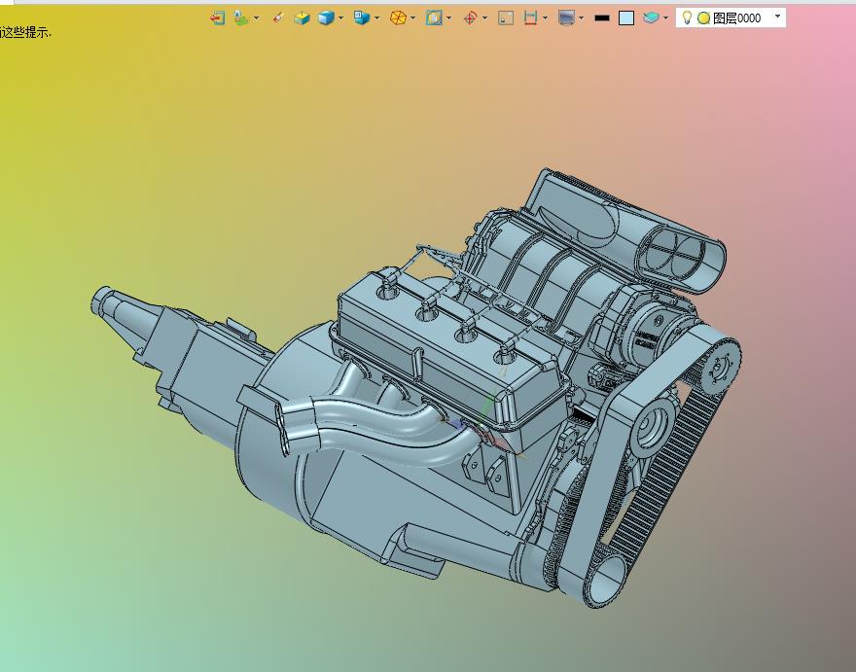Toggle the light bulb layer visibility

[x=687, y=18]
